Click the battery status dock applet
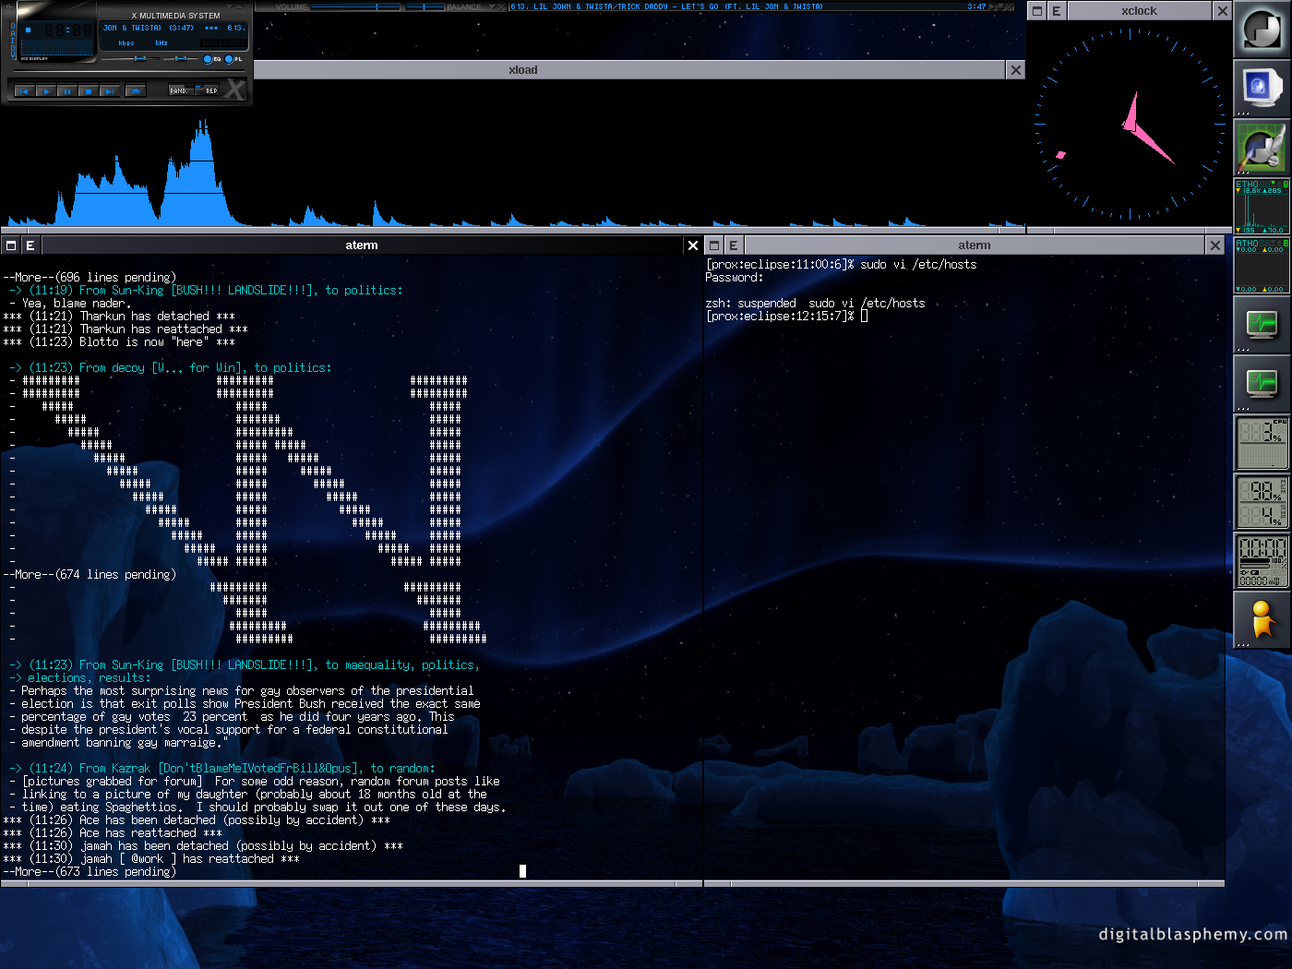Viewport: 1292px width, 969px height. tap(1262, 561)
